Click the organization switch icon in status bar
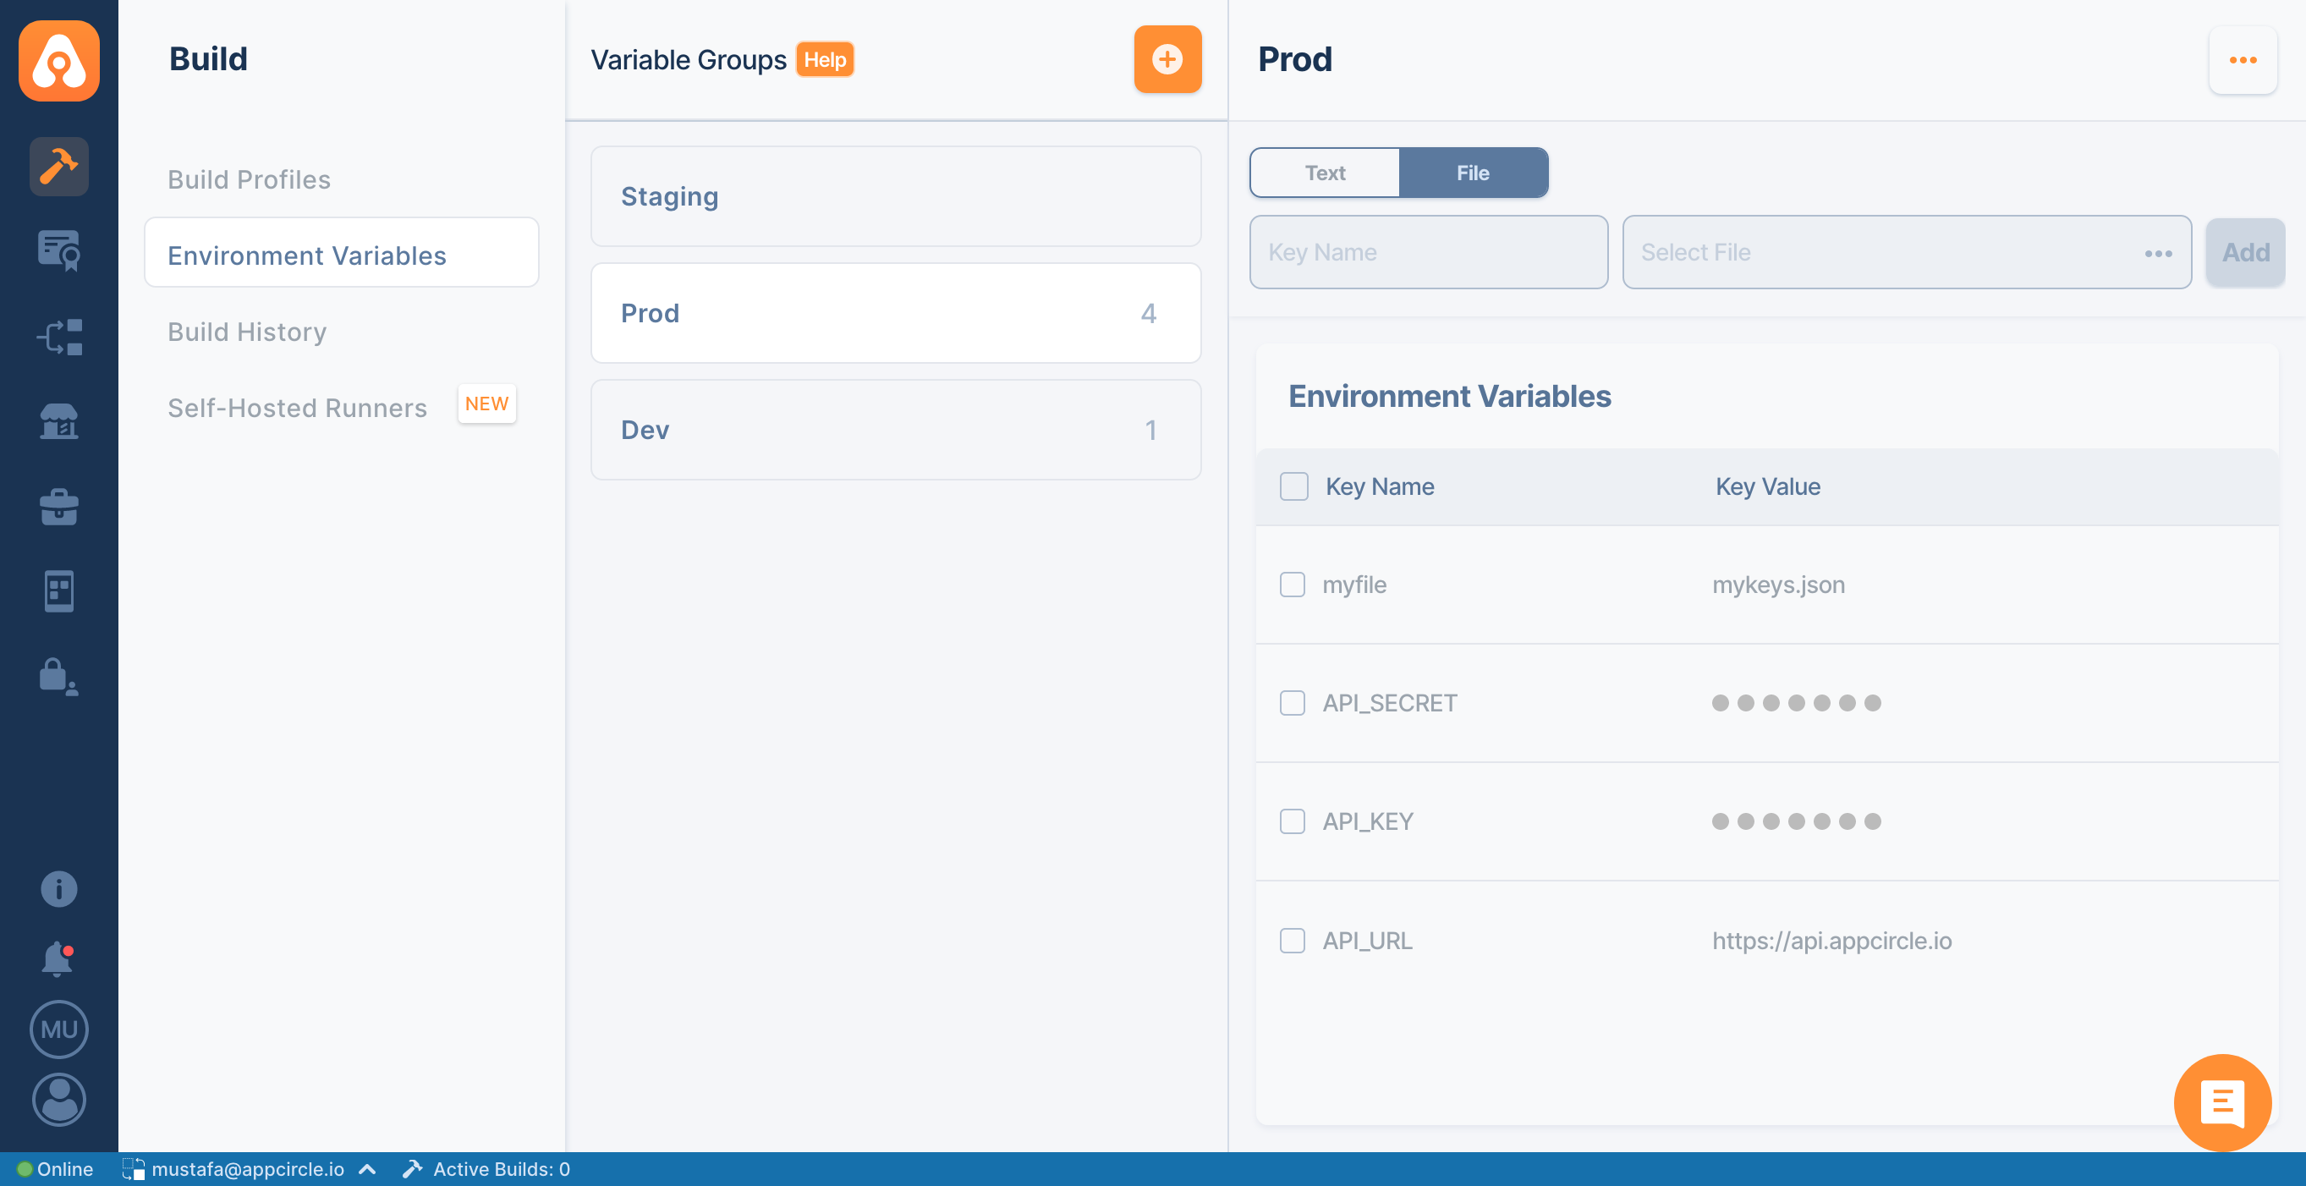 133,1169
